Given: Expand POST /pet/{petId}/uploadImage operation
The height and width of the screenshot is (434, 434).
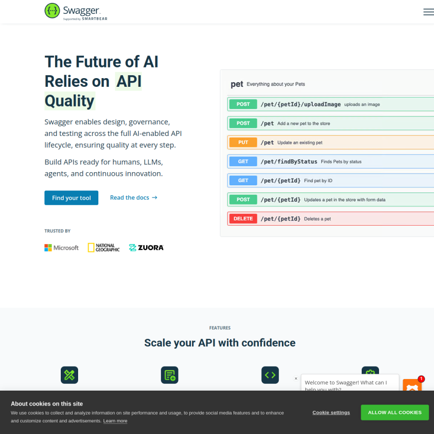Looking at the screenshot, I should tap(330, 104).
